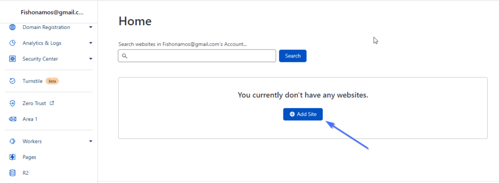Viewport: 499px width, 183px height.
Task: Open Security Center menu item
Action: 40,59
